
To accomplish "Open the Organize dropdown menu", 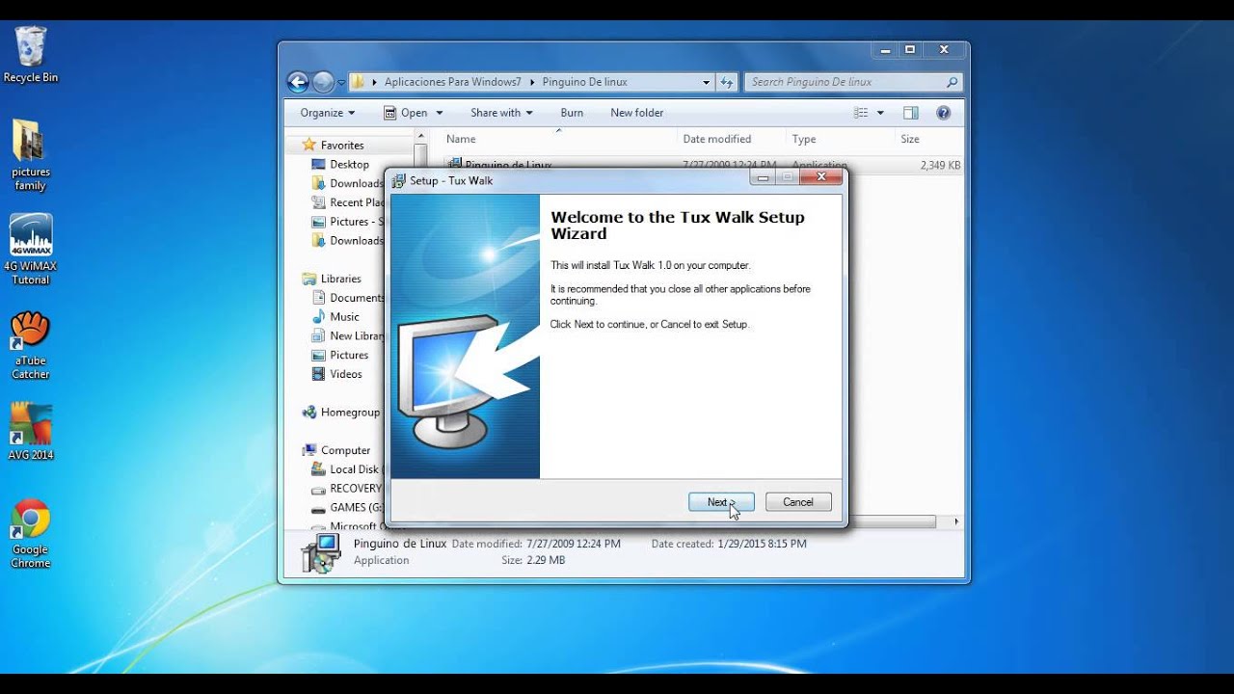I will [x=328, y=113].
